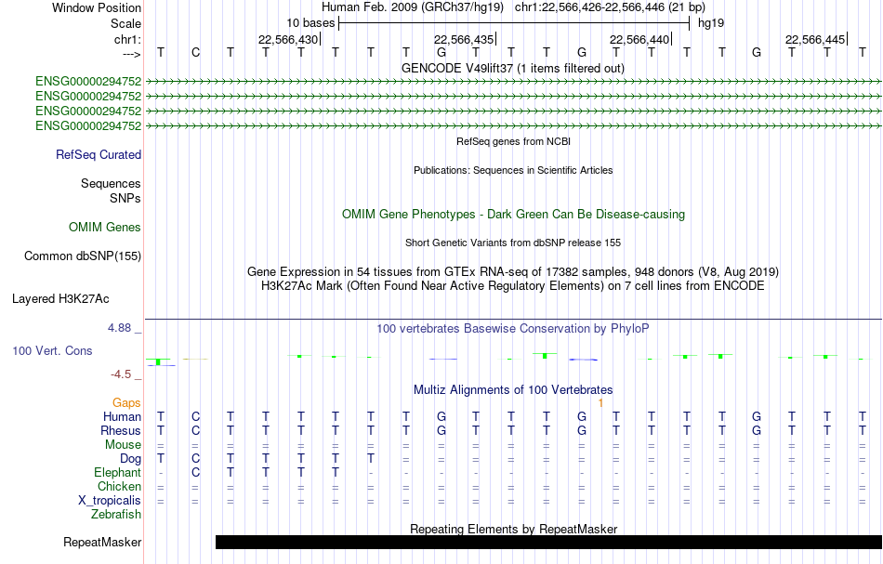Open 100 vertebrates Basewise Conservation by PhyloP title
This screenshot has width=883, height=564.
pyautogui.click(x=512, y=328)
